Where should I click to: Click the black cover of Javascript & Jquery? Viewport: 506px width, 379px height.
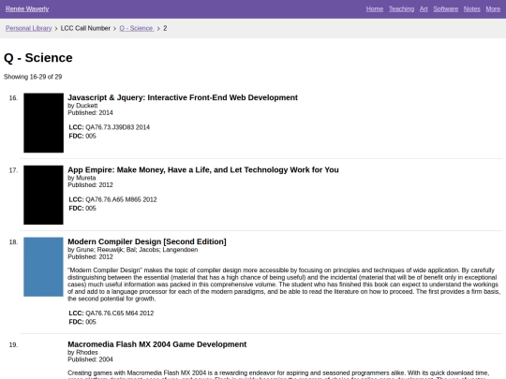coord(43,123)
